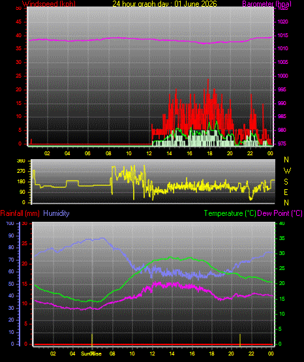Click the "06" hour label under the windspeed graph
This screenshot has width=304, height=362.
87,153
